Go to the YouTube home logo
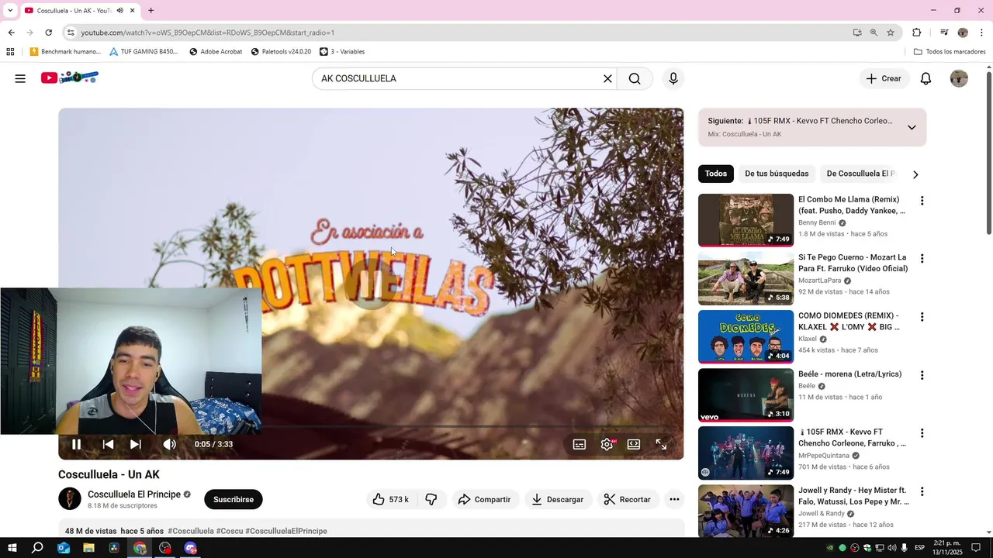This screenshot has width=993, height=558. click(x=70, y=77)
